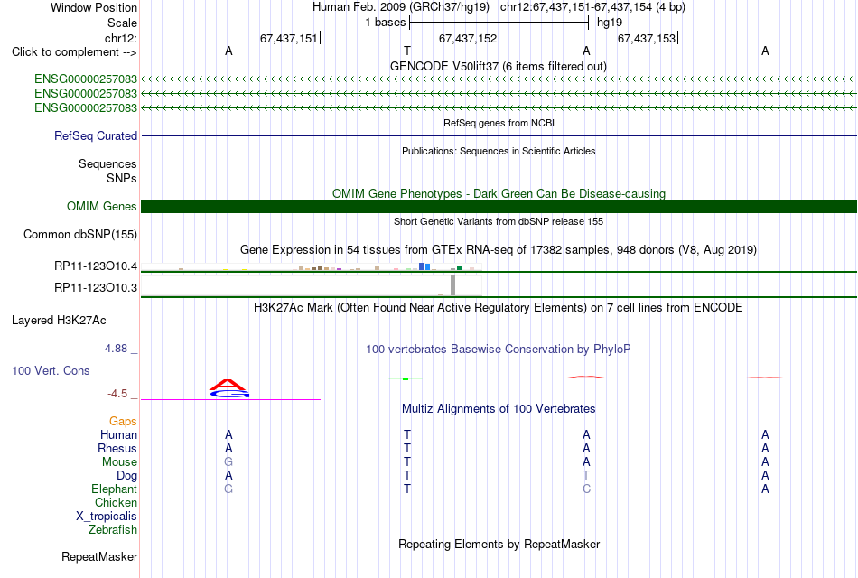Select the Elephant species label
858x578 pixels.
point(114,489)
